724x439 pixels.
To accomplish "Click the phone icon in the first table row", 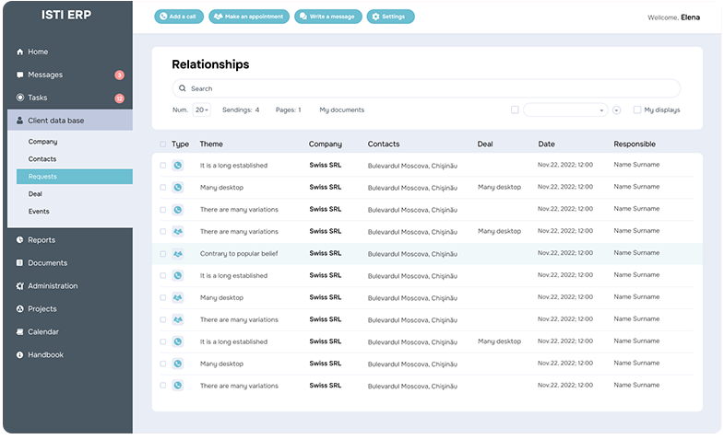I will (x=178, y=166).
